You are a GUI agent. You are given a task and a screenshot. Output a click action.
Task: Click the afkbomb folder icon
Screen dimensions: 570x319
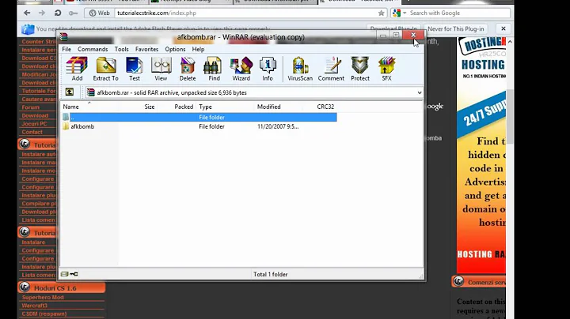(x=66, y=126)
